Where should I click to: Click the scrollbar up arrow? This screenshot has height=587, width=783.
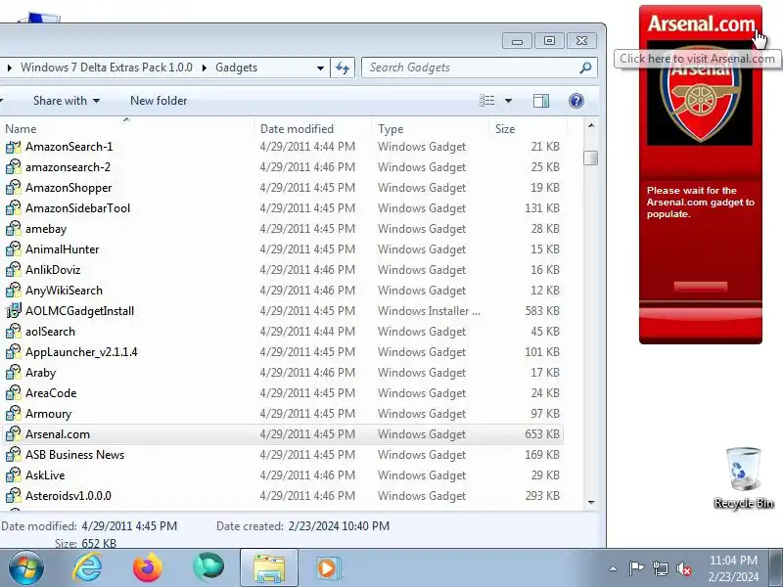click(591, 126)
